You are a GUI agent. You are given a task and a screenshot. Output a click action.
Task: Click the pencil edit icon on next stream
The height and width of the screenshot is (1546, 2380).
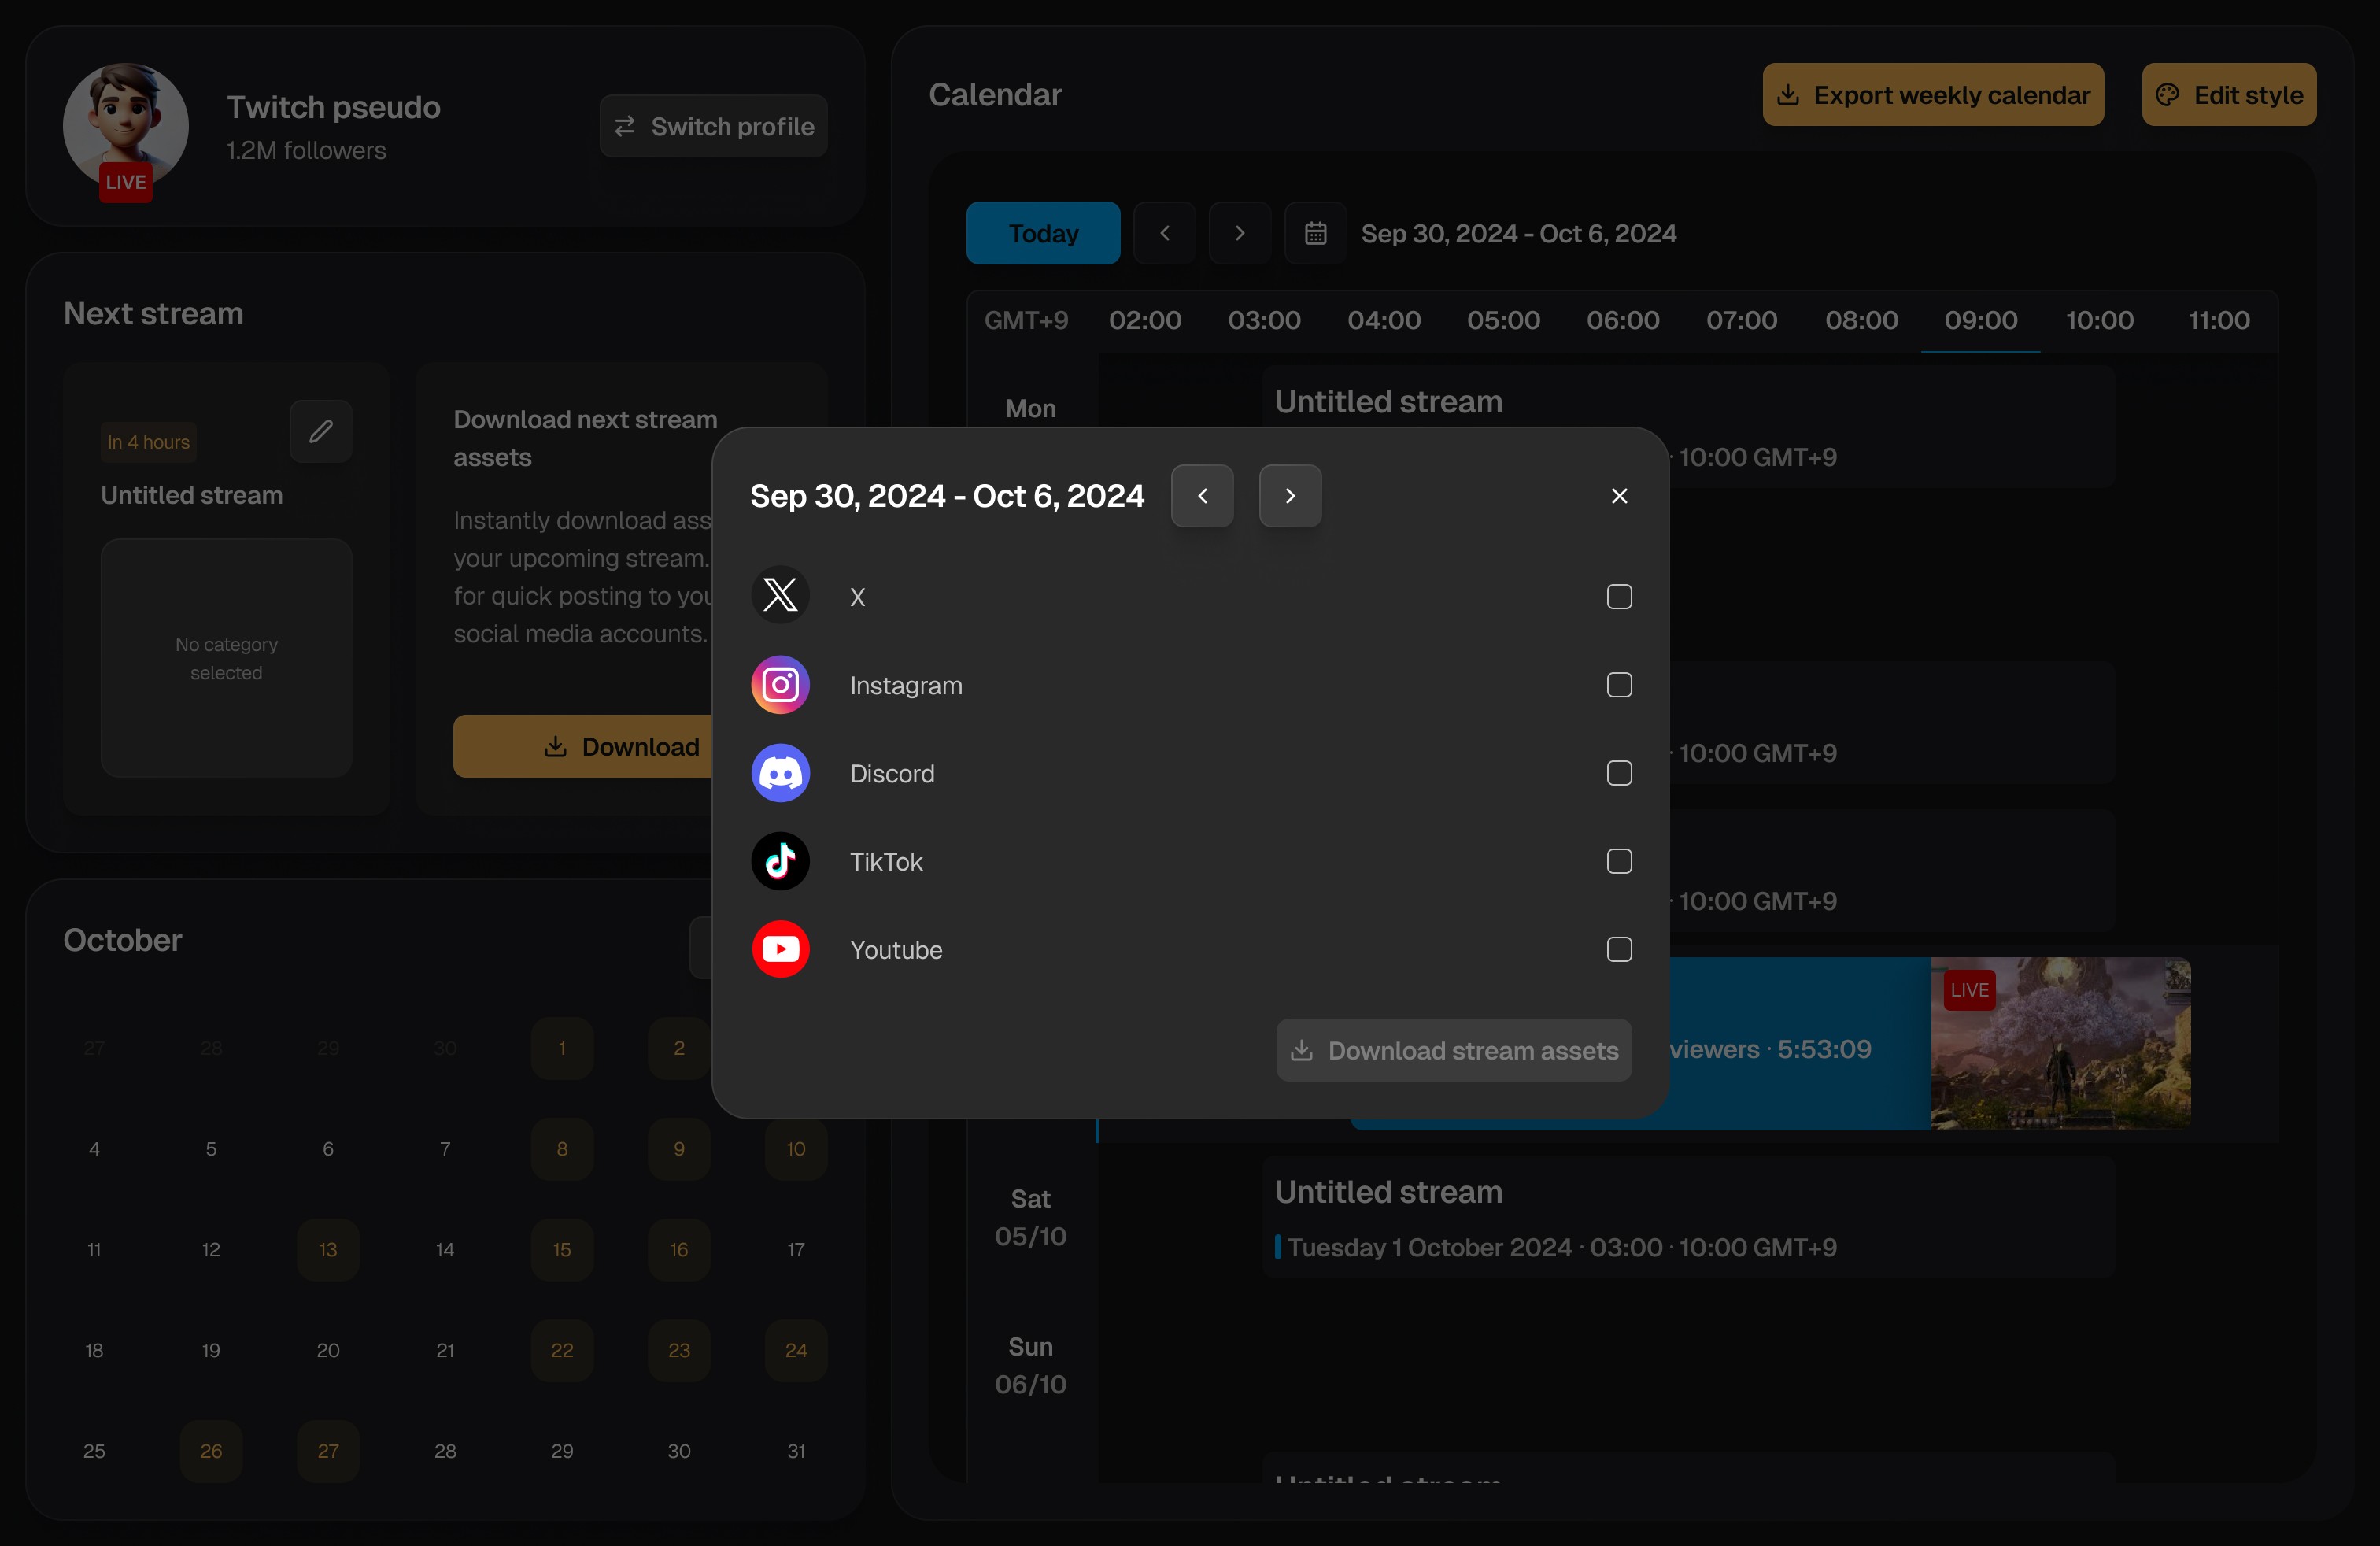tap(320, 432)
